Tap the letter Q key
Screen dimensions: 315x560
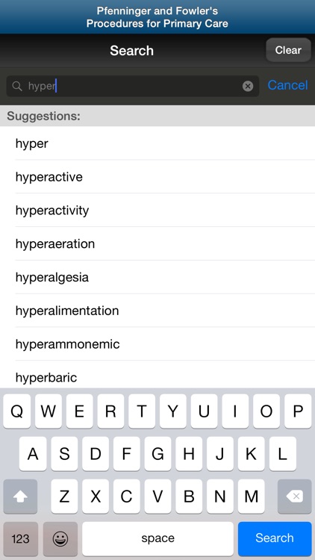coord(16,411)
